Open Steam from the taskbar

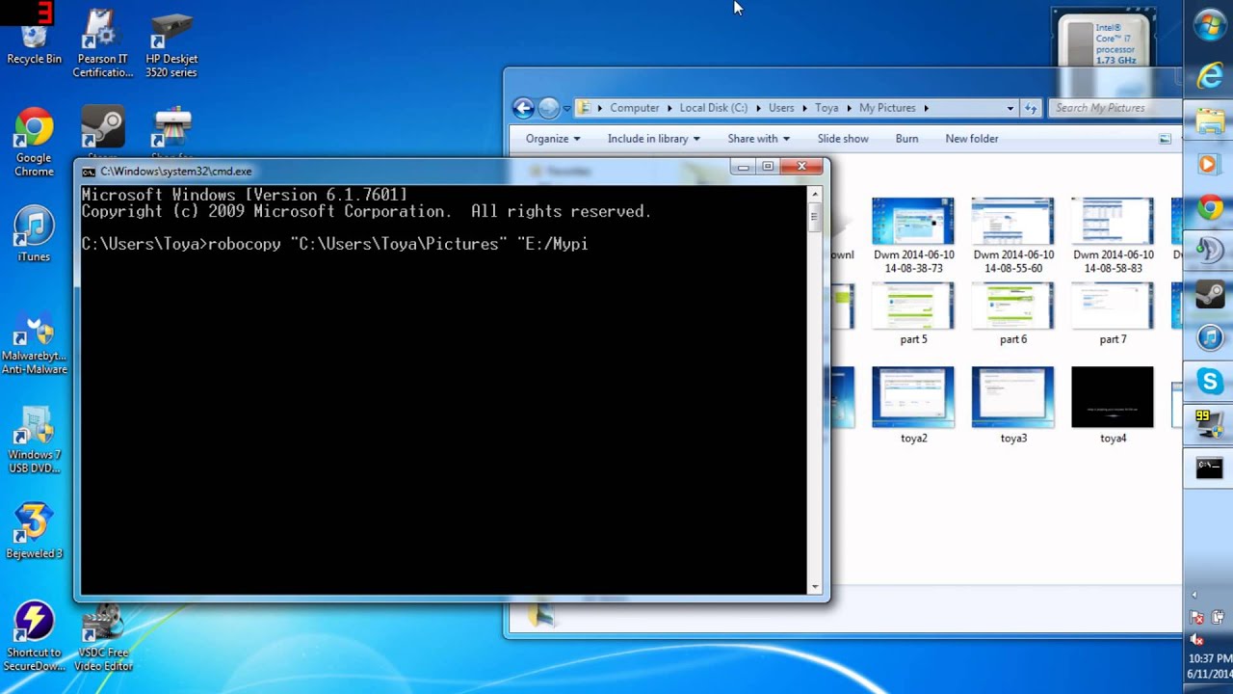point(1210,294)
